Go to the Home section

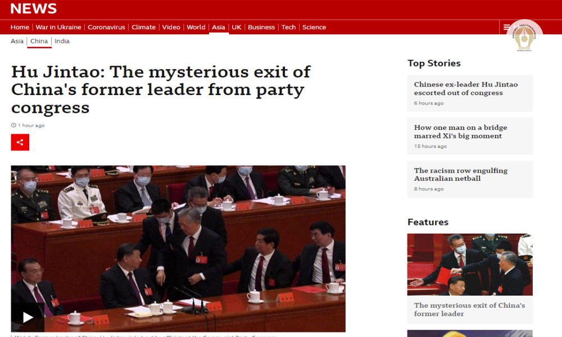[x=20, y=27]
